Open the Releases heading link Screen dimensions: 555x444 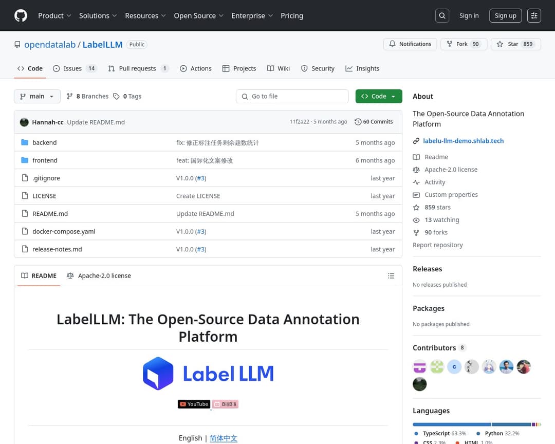pyautogui.click(x=427, y=269)
